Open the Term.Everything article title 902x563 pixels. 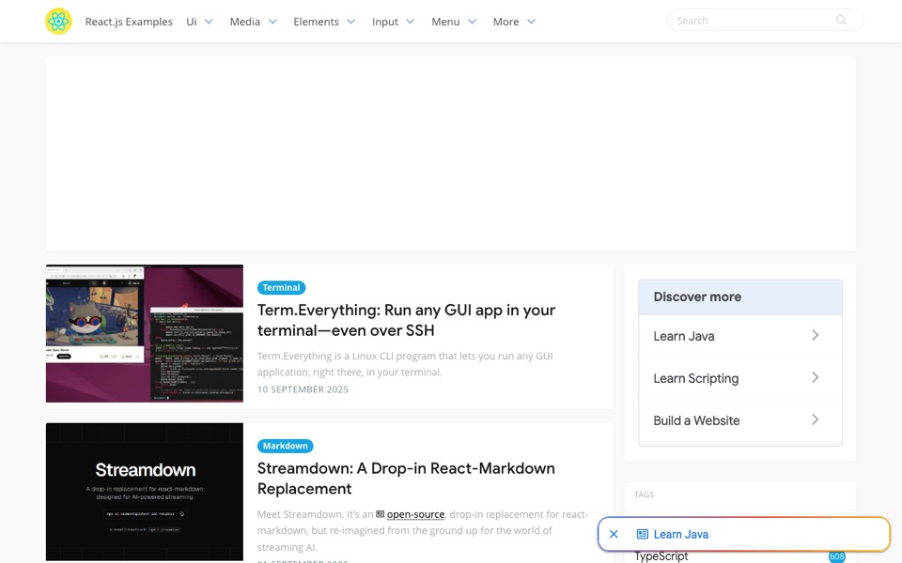pos(406,320)
